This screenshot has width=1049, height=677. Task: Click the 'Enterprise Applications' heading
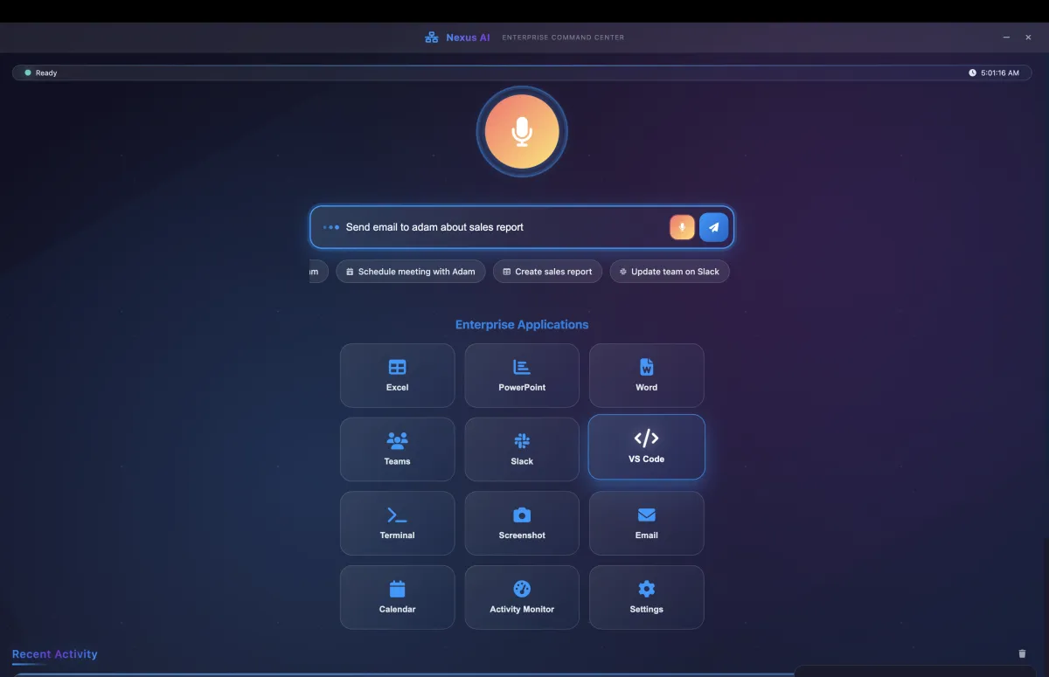tap(522, 325)
